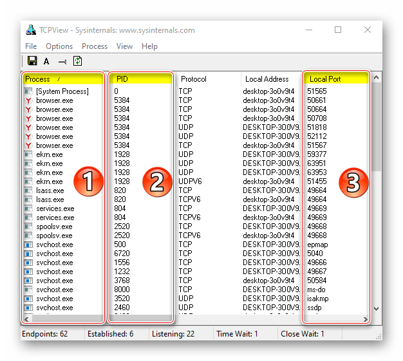Open the File menu
Image resolution: width=403 pixels, height=361 pixels.
(31, 46)
